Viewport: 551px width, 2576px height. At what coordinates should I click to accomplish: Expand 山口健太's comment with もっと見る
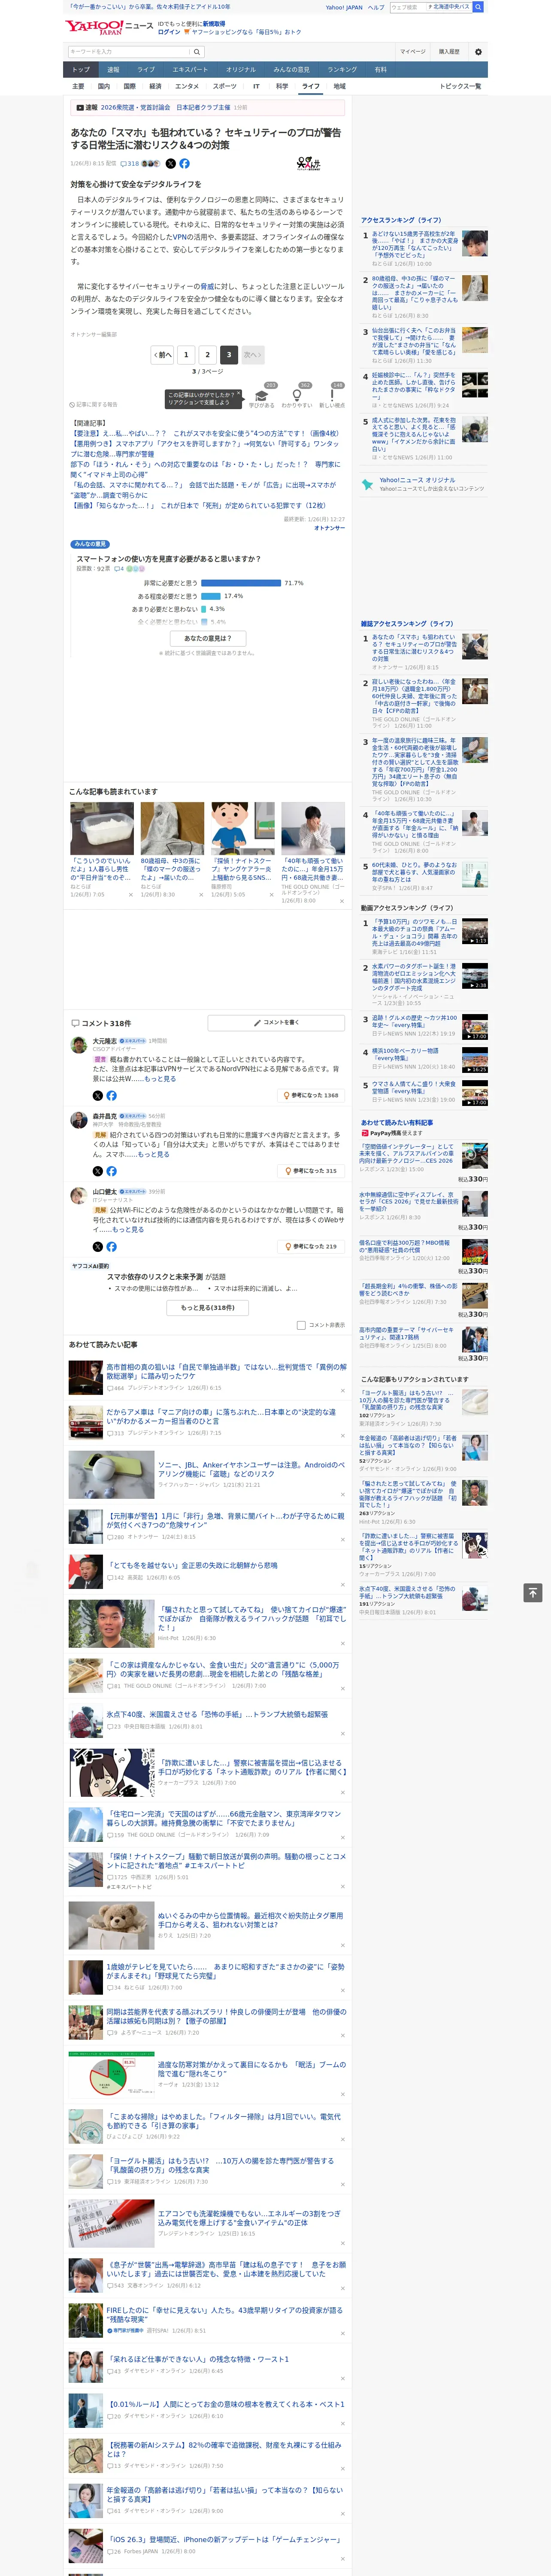coord(127,1230)
